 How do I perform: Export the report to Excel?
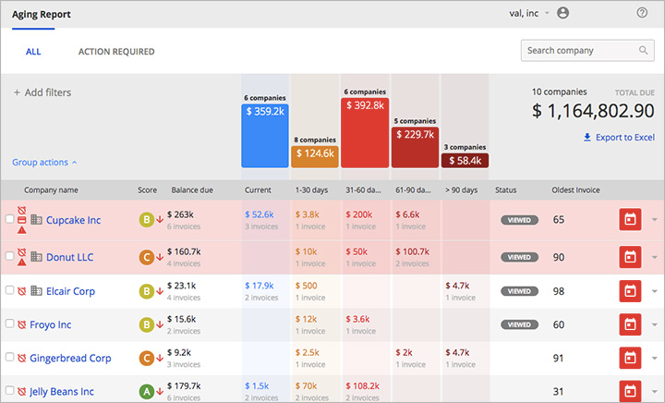[x=618, y=138]
